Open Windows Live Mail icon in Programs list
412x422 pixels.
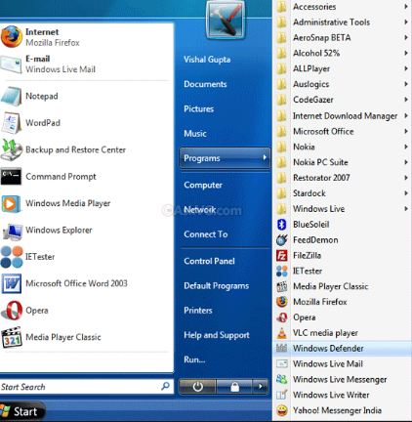[x=282, y=363]
